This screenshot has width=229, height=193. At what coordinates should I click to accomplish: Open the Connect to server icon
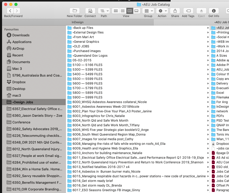[x=90, y=11]
